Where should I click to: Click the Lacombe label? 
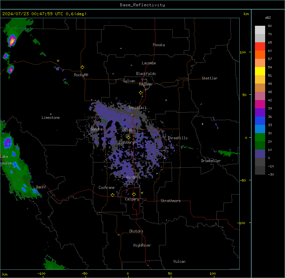[149, 63]
